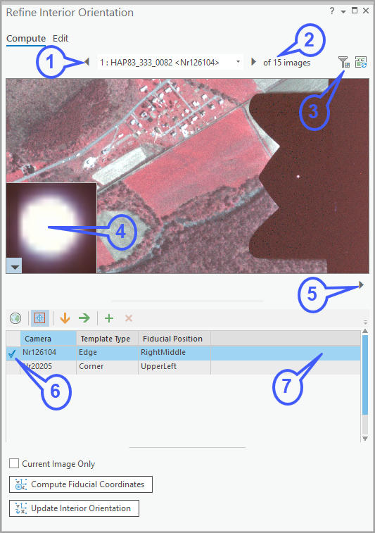Expand the zoom window dropdown arrow
Viewport: 375px width, 533px height.
tap(14, 266)
